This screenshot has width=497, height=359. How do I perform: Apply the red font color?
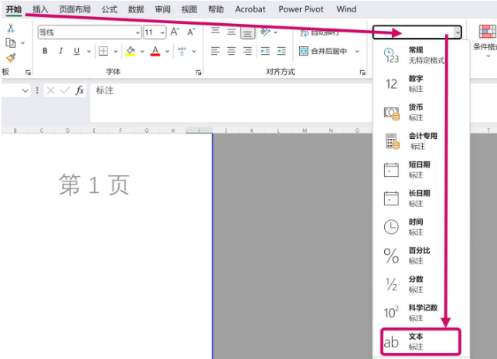click(x=155, y=51)
